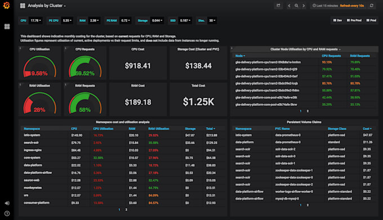Click the CPU Requests gauge 59.52%
Image resolution: width=383 pixels, height=220 pixels.
pyautogui.click(x=84, y=66)
